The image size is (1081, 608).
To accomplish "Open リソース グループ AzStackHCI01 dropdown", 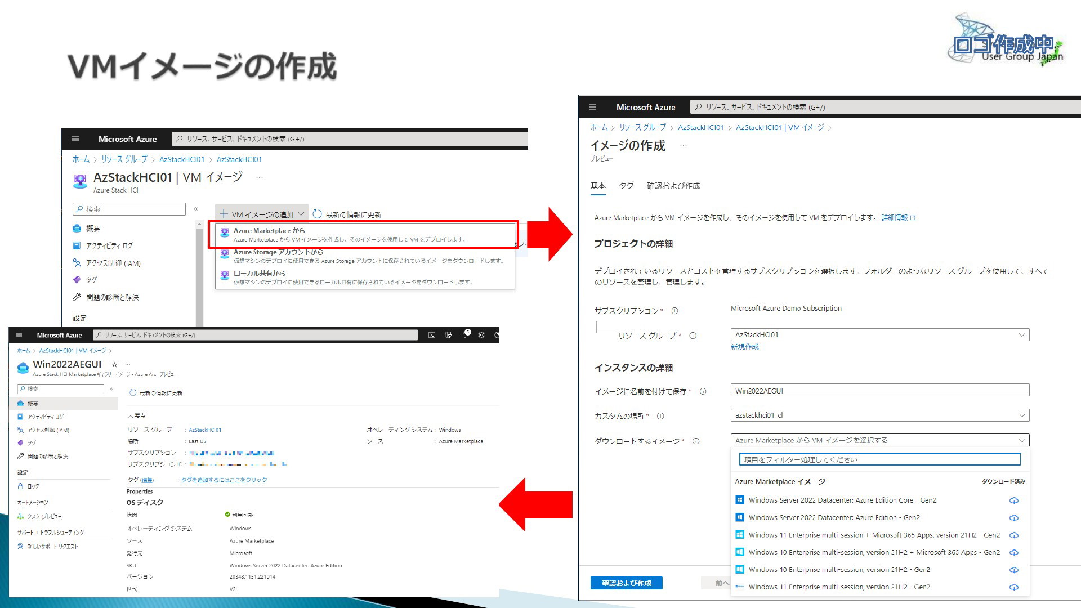I will (880, 335).
